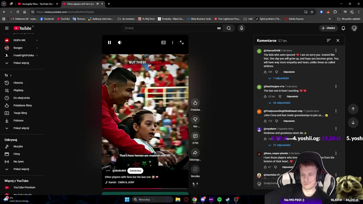Bookmark this page with the star icon
The image size is (363, 204).
[x=312, y=12]
